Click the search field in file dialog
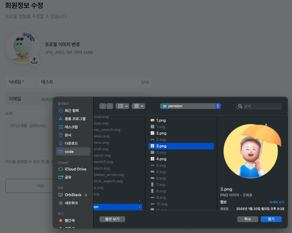The width and height of the screenshot is (292, 233). (259, 106)
